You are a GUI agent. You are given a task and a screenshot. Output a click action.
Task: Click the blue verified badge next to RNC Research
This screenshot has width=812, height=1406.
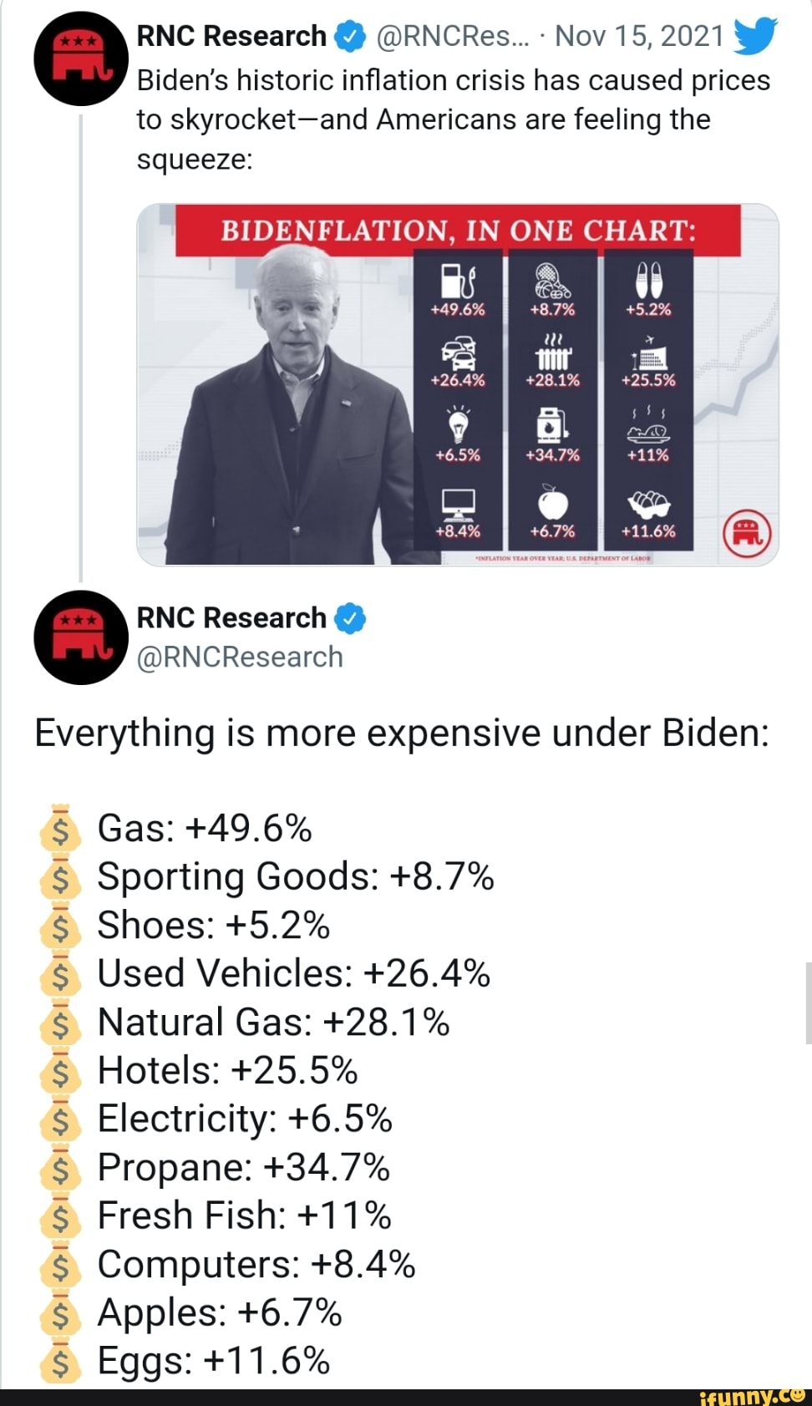coord(352,35)
